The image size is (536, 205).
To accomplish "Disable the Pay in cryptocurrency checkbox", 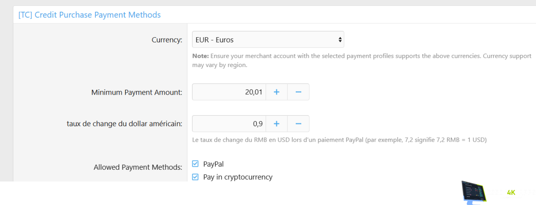I will (x=195, y=177).
